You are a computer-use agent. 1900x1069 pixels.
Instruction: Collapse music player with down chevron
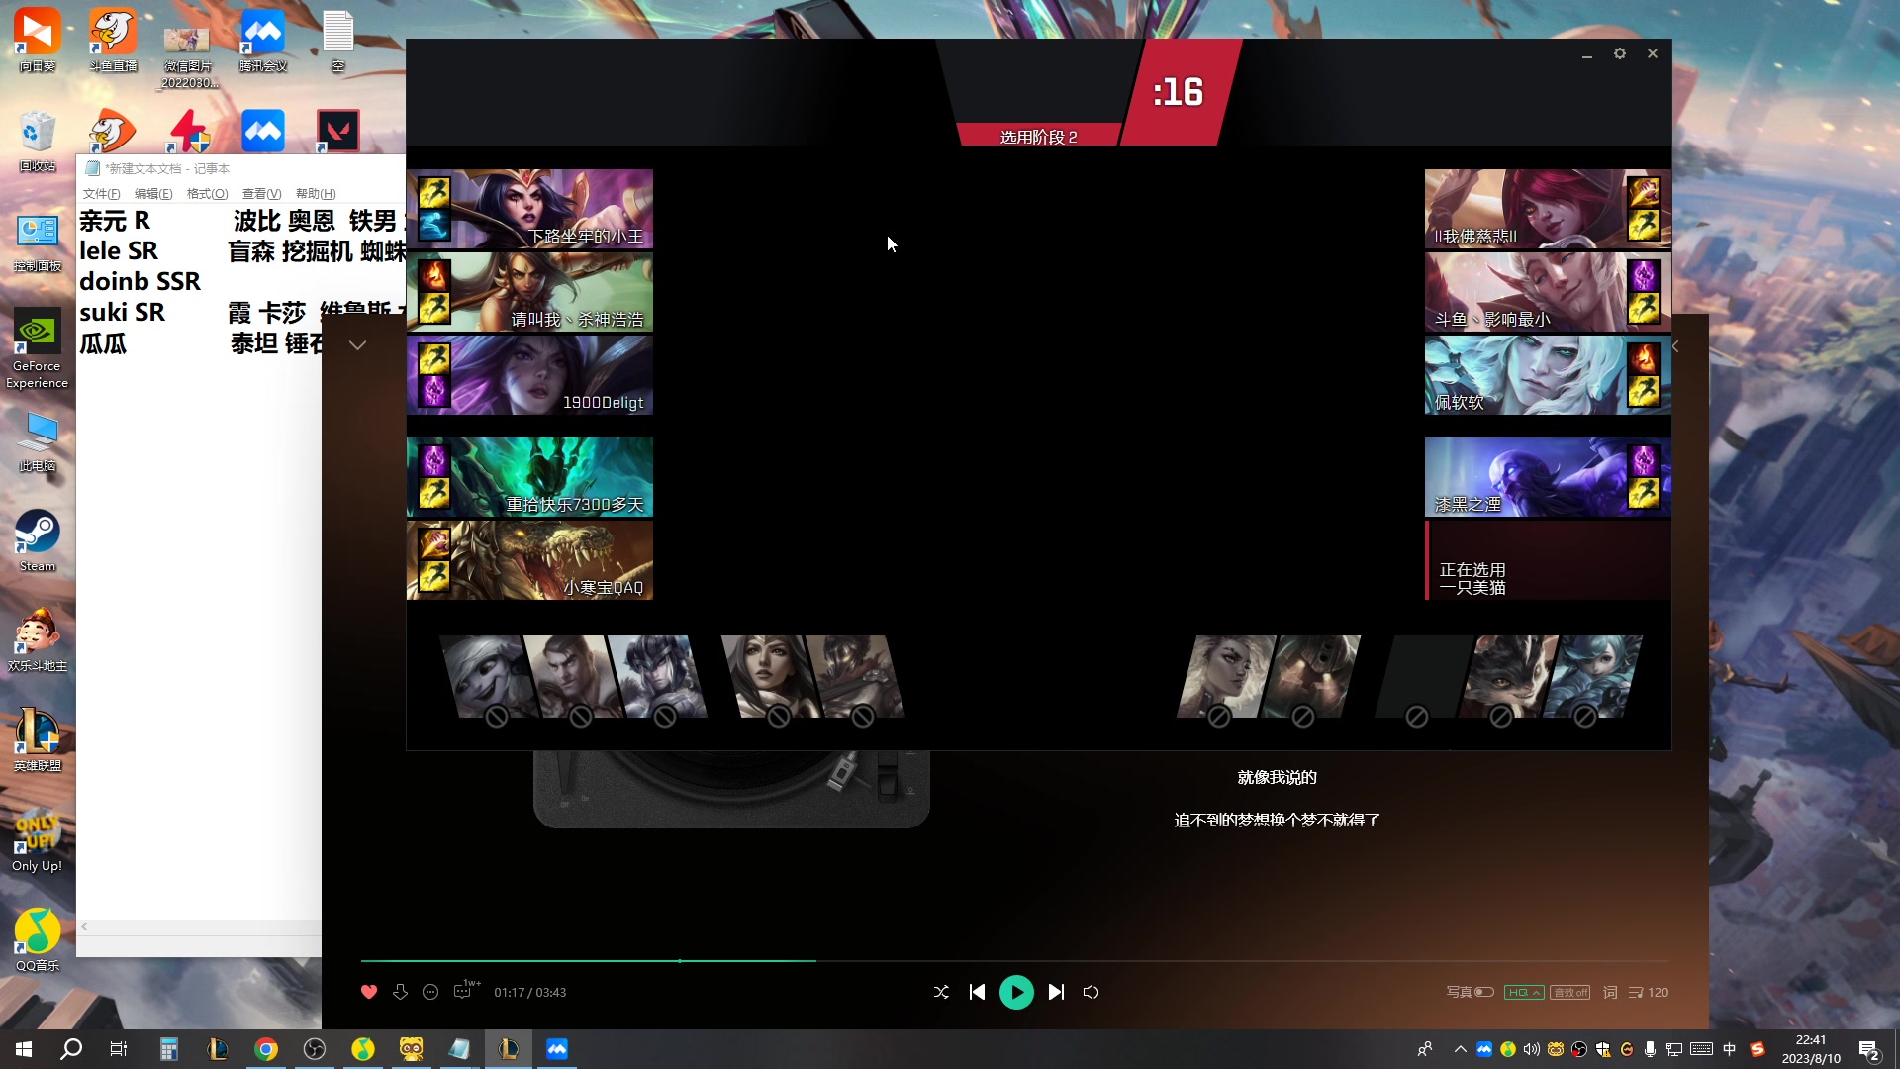(358, 345)
